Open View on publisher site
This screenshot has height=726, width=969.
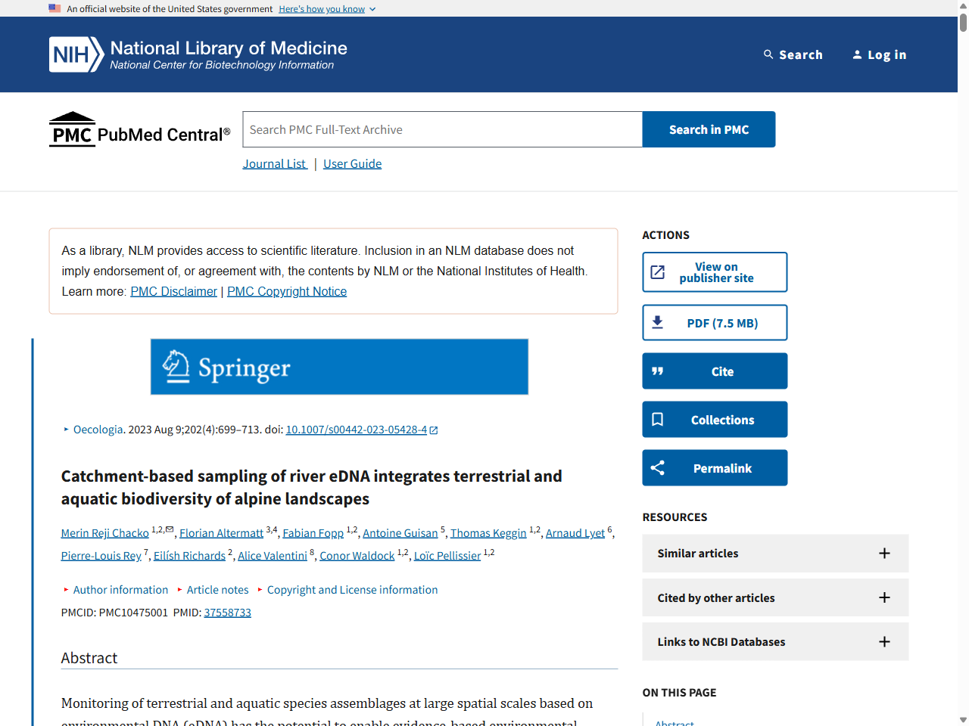715,272
